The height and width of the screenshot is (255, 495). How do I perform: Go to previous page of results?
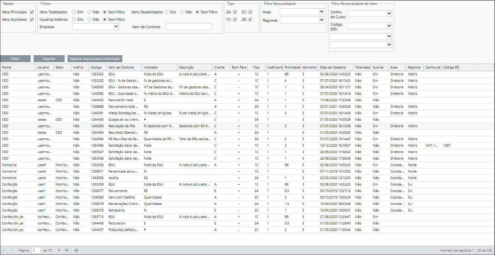coord(11,250)
